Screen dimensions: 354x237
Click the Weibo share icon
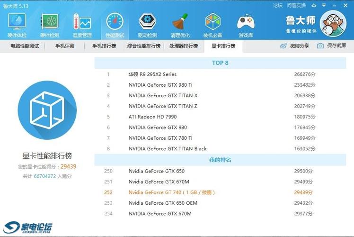click(x=283, y=46)
